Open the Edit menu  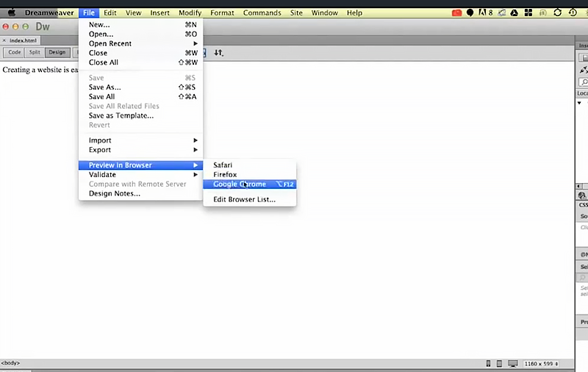point(110,12)
